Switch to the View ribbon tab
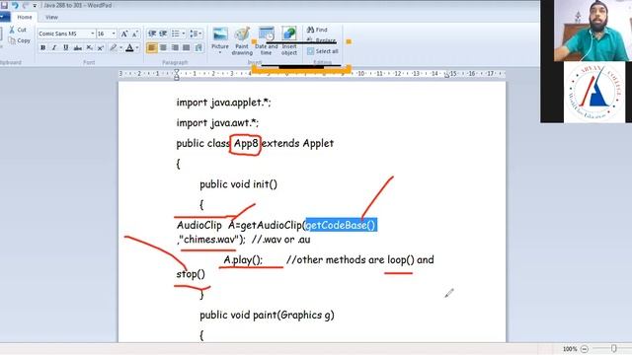 pyautogui.click(x=51, y=18)
